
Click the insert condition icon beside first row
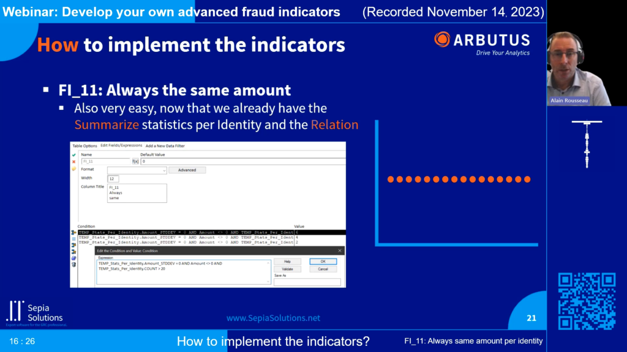click(x=74, y=232)
